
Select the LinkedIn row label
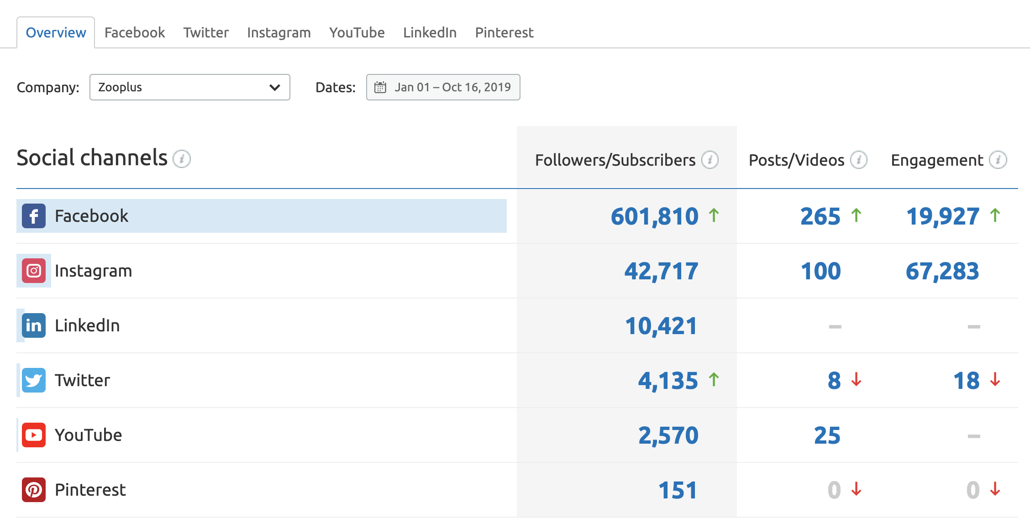point(87,325)
